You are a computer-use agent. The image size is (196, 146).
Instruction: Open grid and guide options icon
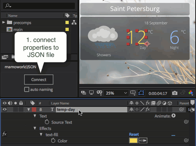point(133,93)
